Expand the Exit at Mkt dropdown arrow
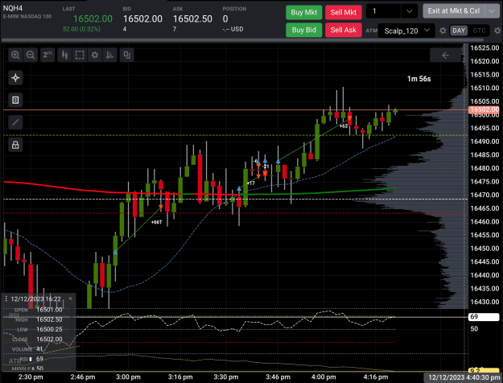The width and height of the screenshot is (503, 383). (492, 11)
